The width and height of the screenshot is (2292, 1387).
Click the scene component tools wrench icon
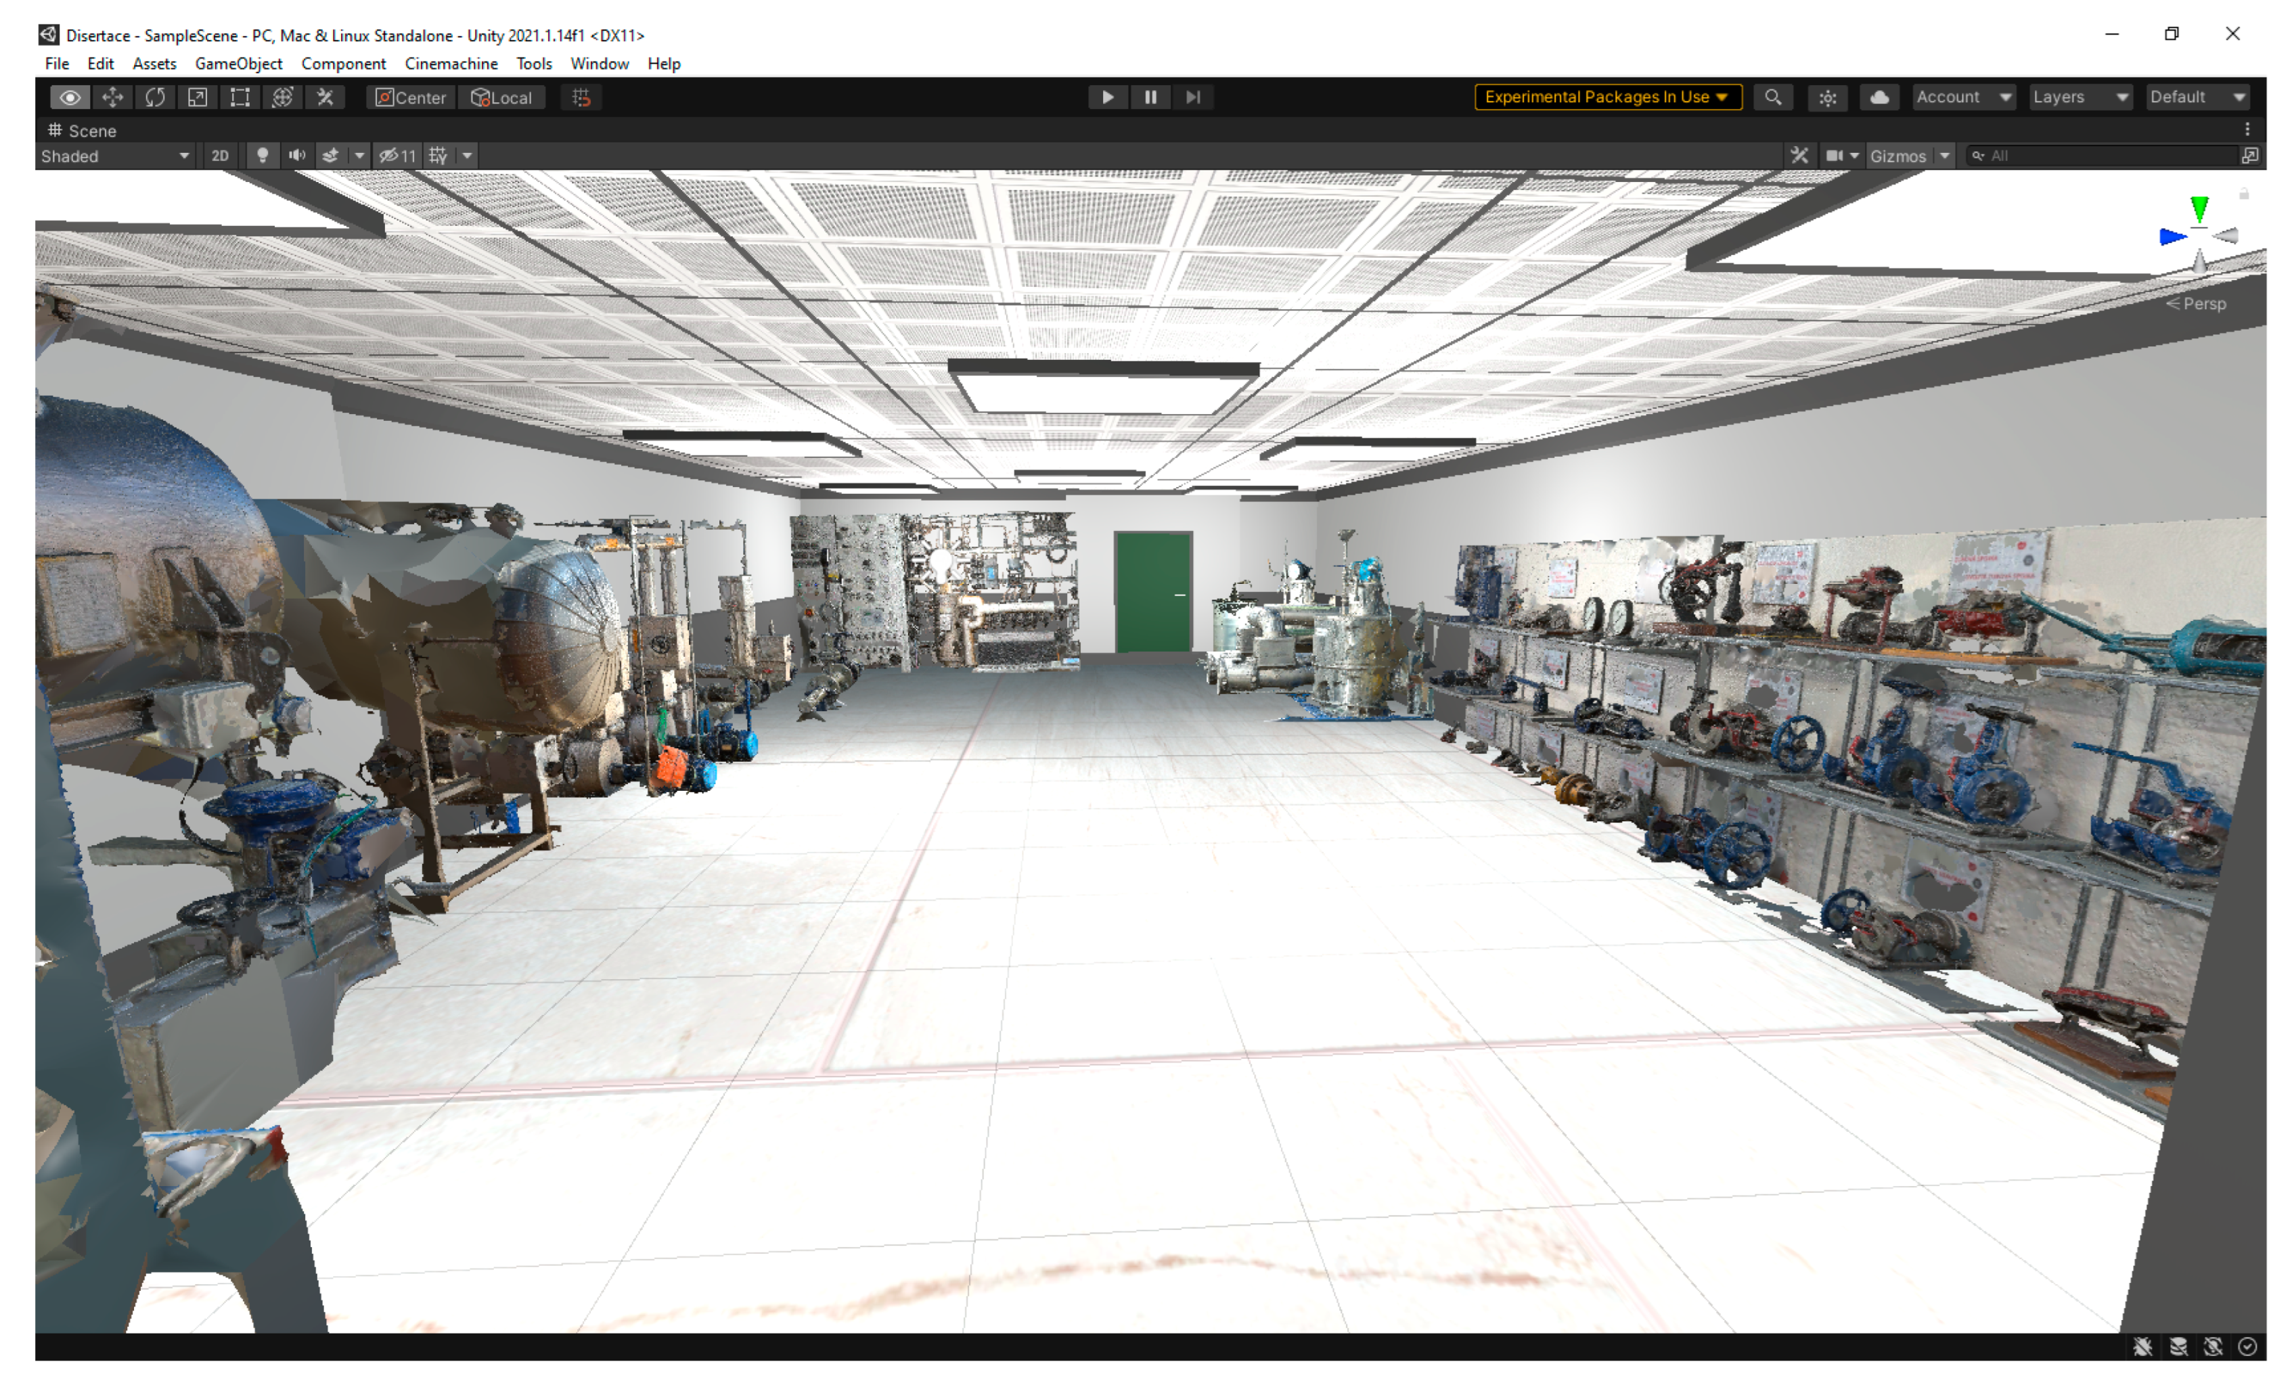tap(1800, 156)
